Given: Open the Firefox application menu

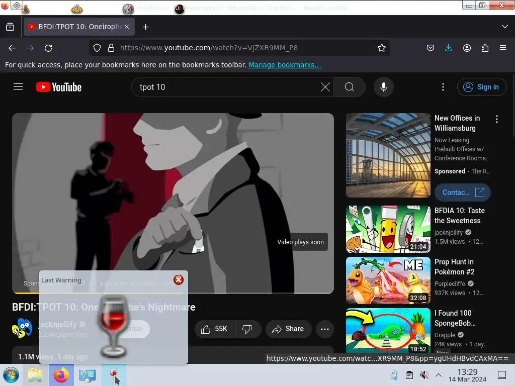Looking at the screenshot, I should [x=503, y=48].
